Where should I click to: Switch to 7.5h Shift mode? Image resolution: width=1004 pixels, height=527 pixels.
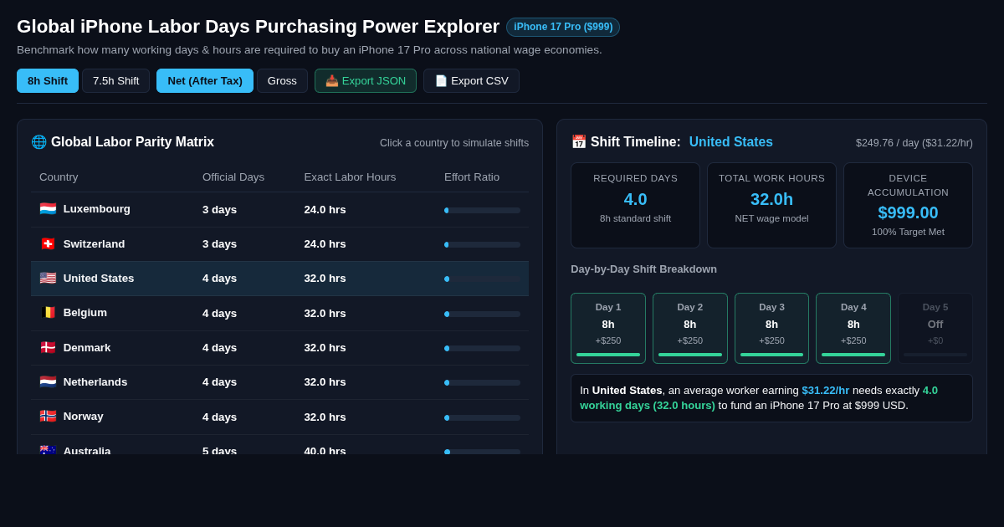click(115, 80)
